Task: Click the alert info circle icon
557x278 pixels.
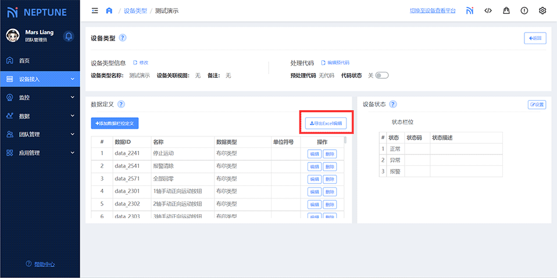Action: pyautogui.click(x=524, y=10)
